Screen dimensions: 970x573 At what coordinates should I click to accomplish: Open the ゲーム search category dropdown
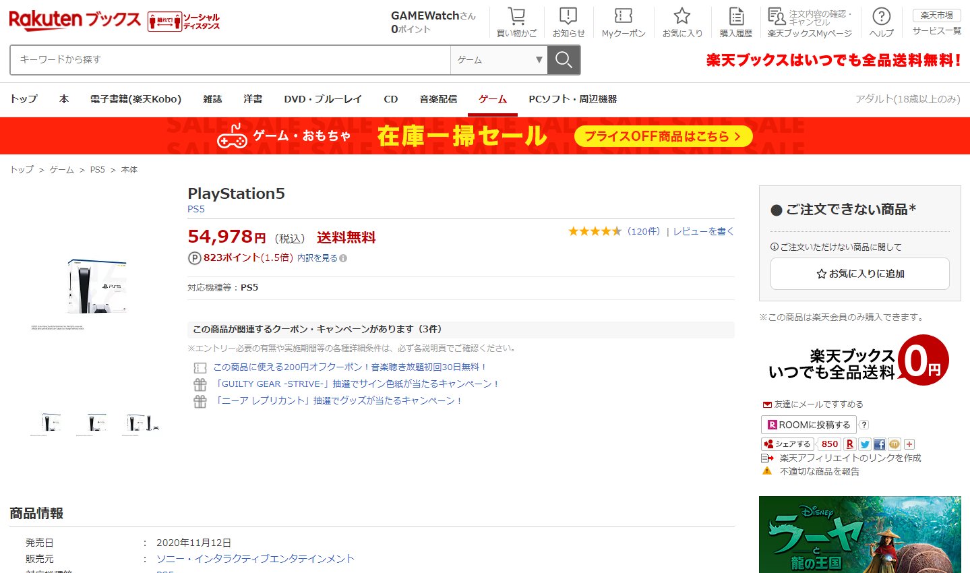pos(499,60)
